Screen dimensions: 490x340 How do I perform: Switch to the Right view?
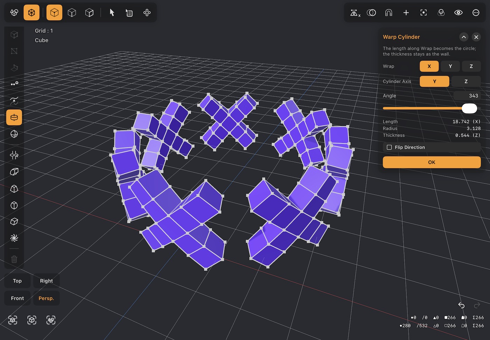[46, 281]
